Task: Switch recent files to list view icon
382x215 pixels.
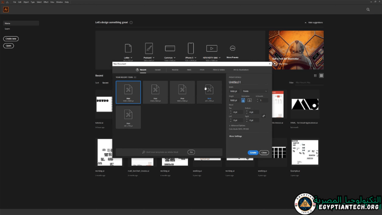Action: point(315,76)
